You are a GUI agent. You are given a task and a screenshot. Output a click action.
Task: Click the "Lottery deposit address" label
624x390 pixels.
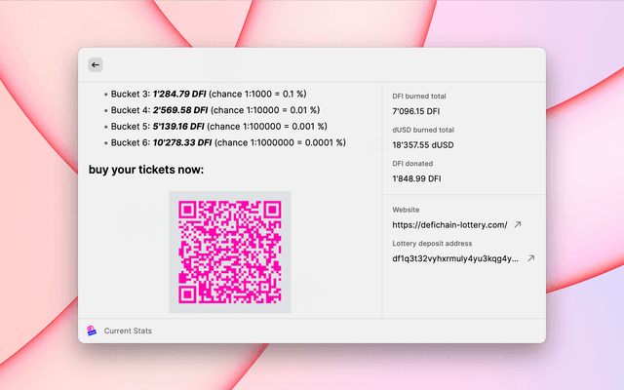click(x=431, y=242)
